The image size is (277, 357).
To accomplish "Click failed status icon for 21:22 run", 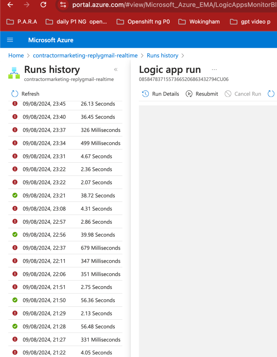I will click(x=15, y=352).
